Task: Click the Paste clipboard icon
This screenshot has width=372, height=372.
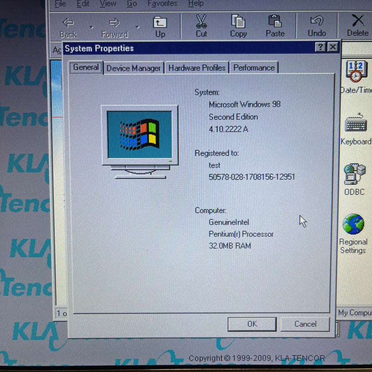Action: pos(275,22)
